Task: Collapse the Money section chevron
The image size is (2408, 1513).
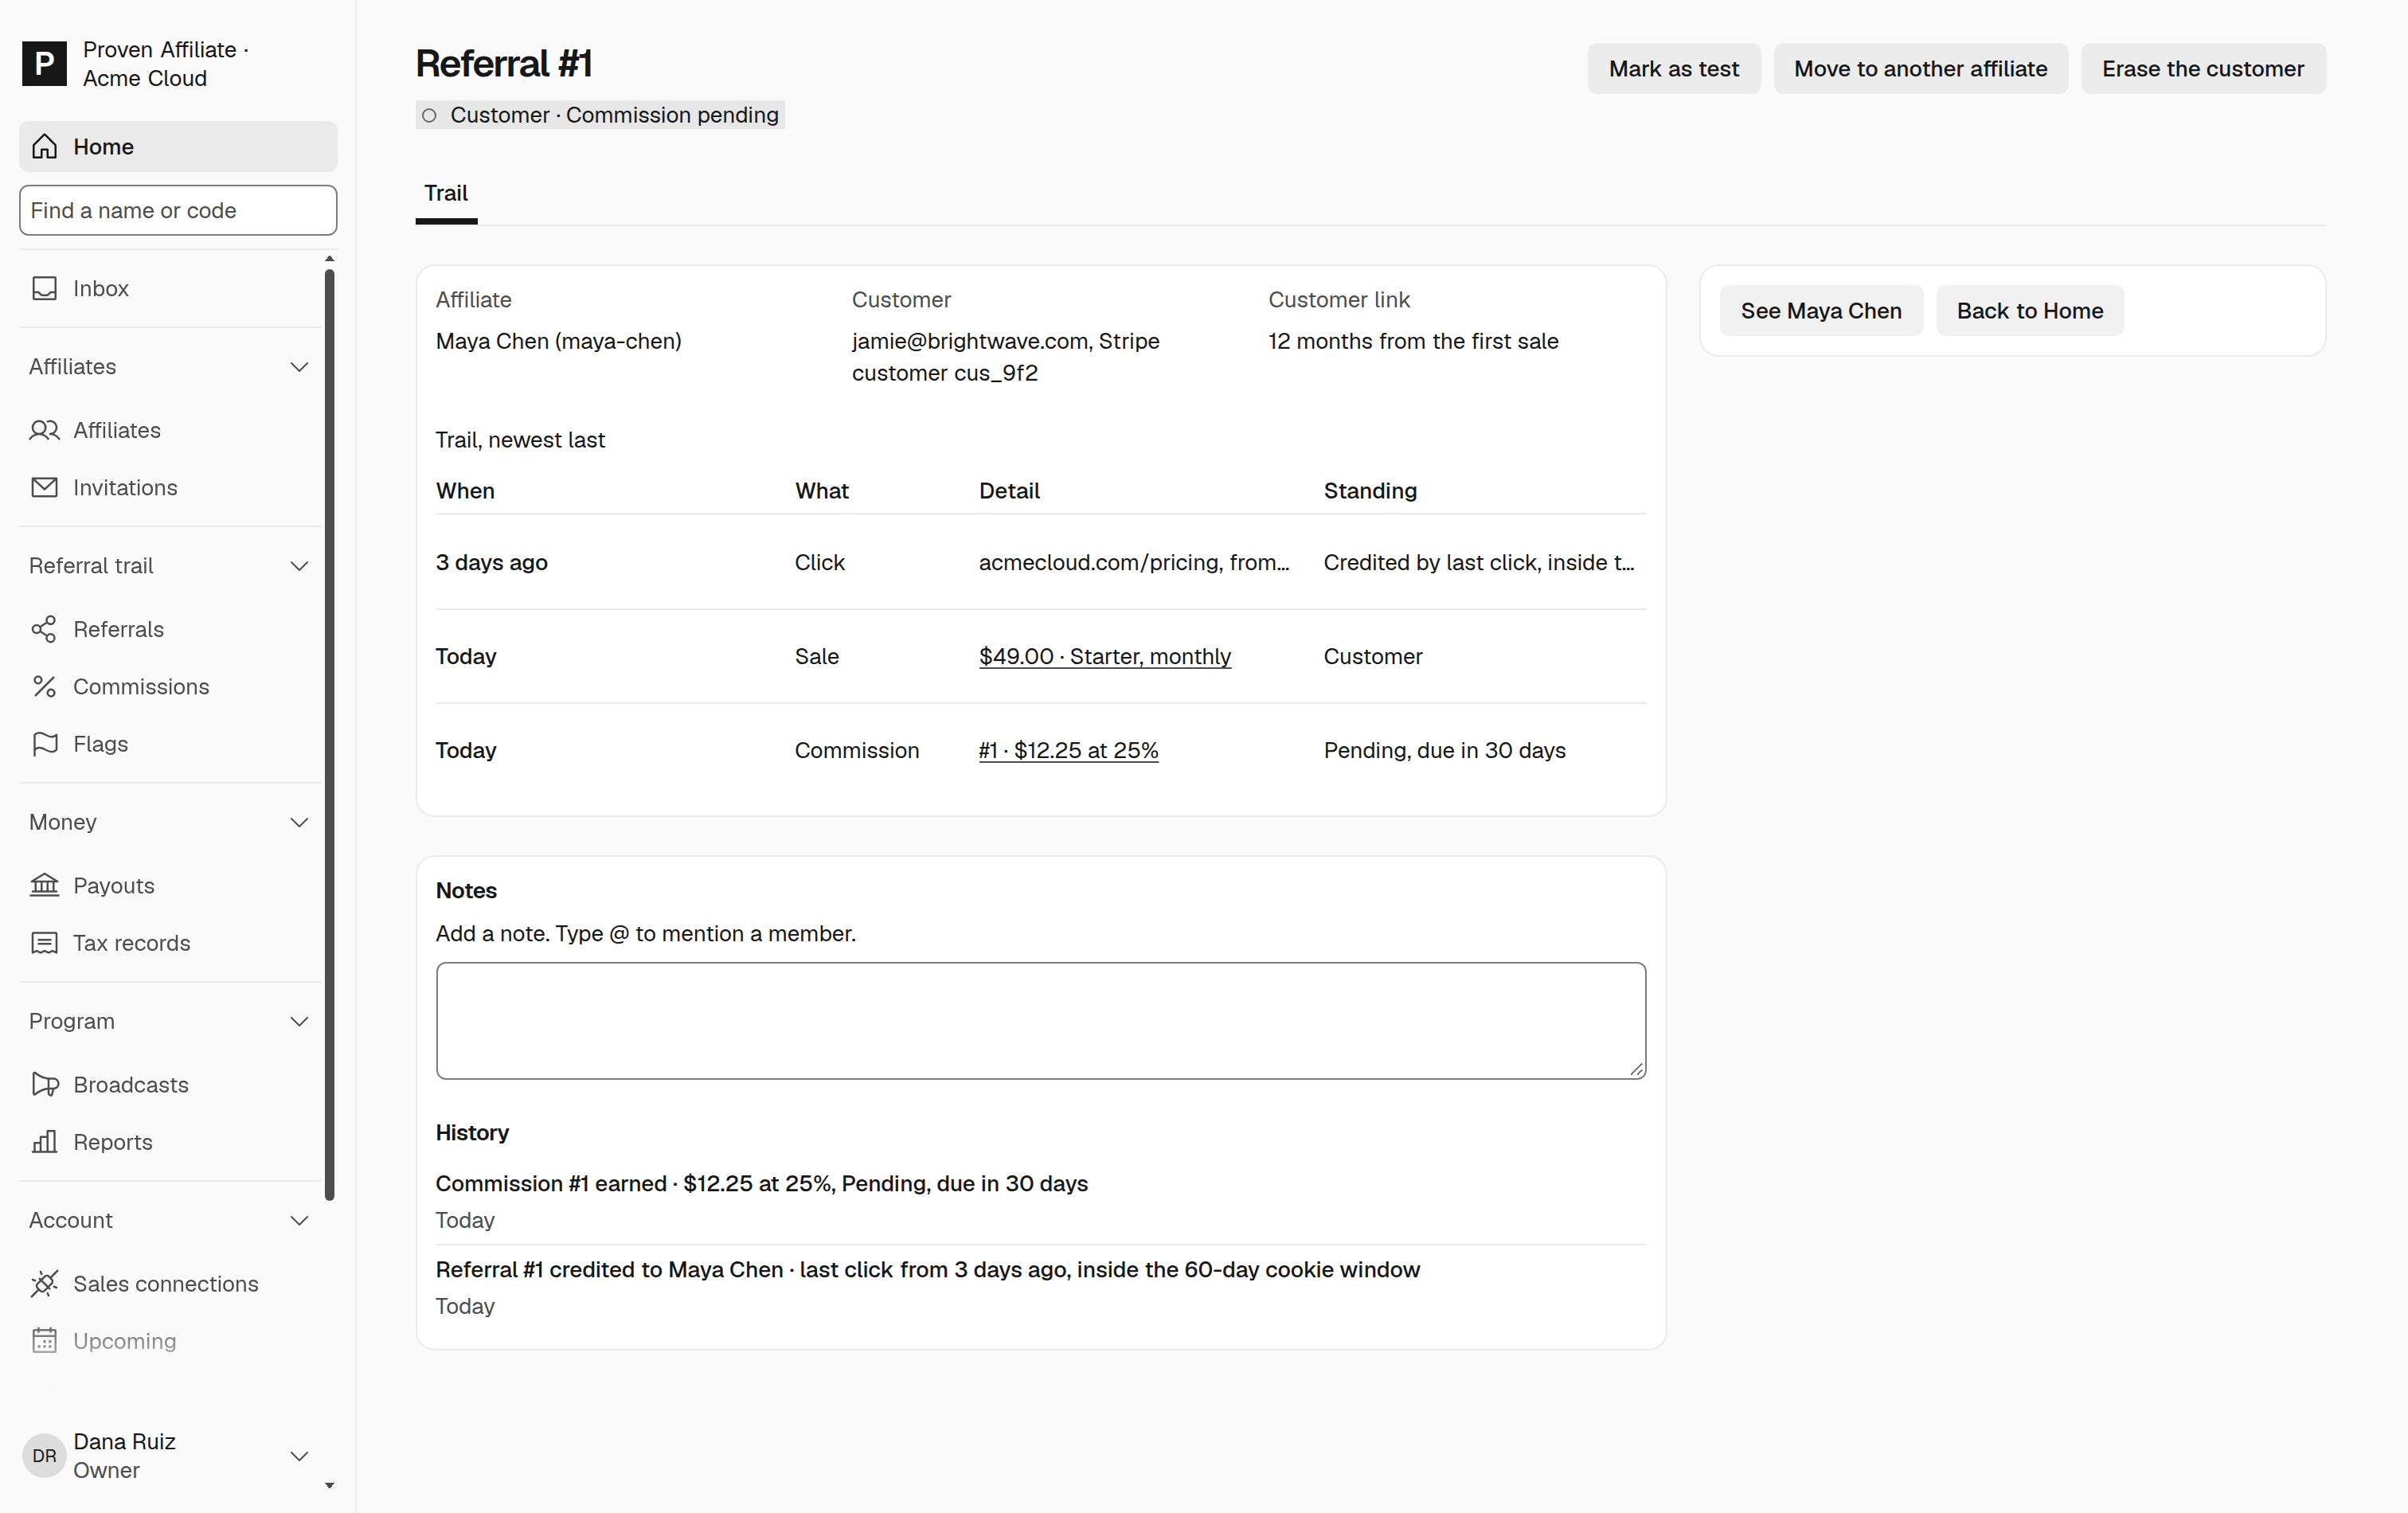Action: point(299,822)
